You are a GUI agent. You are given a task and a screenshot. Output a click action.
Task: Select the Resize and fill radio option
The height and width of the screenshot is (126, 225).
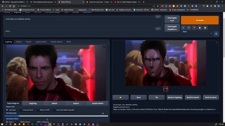(43, 110)
